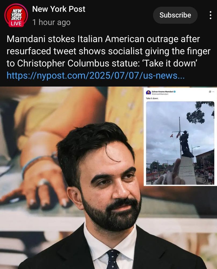Open the nypost.com article link
The height and width of the screenshot is (269, 217).
(96, 76)
